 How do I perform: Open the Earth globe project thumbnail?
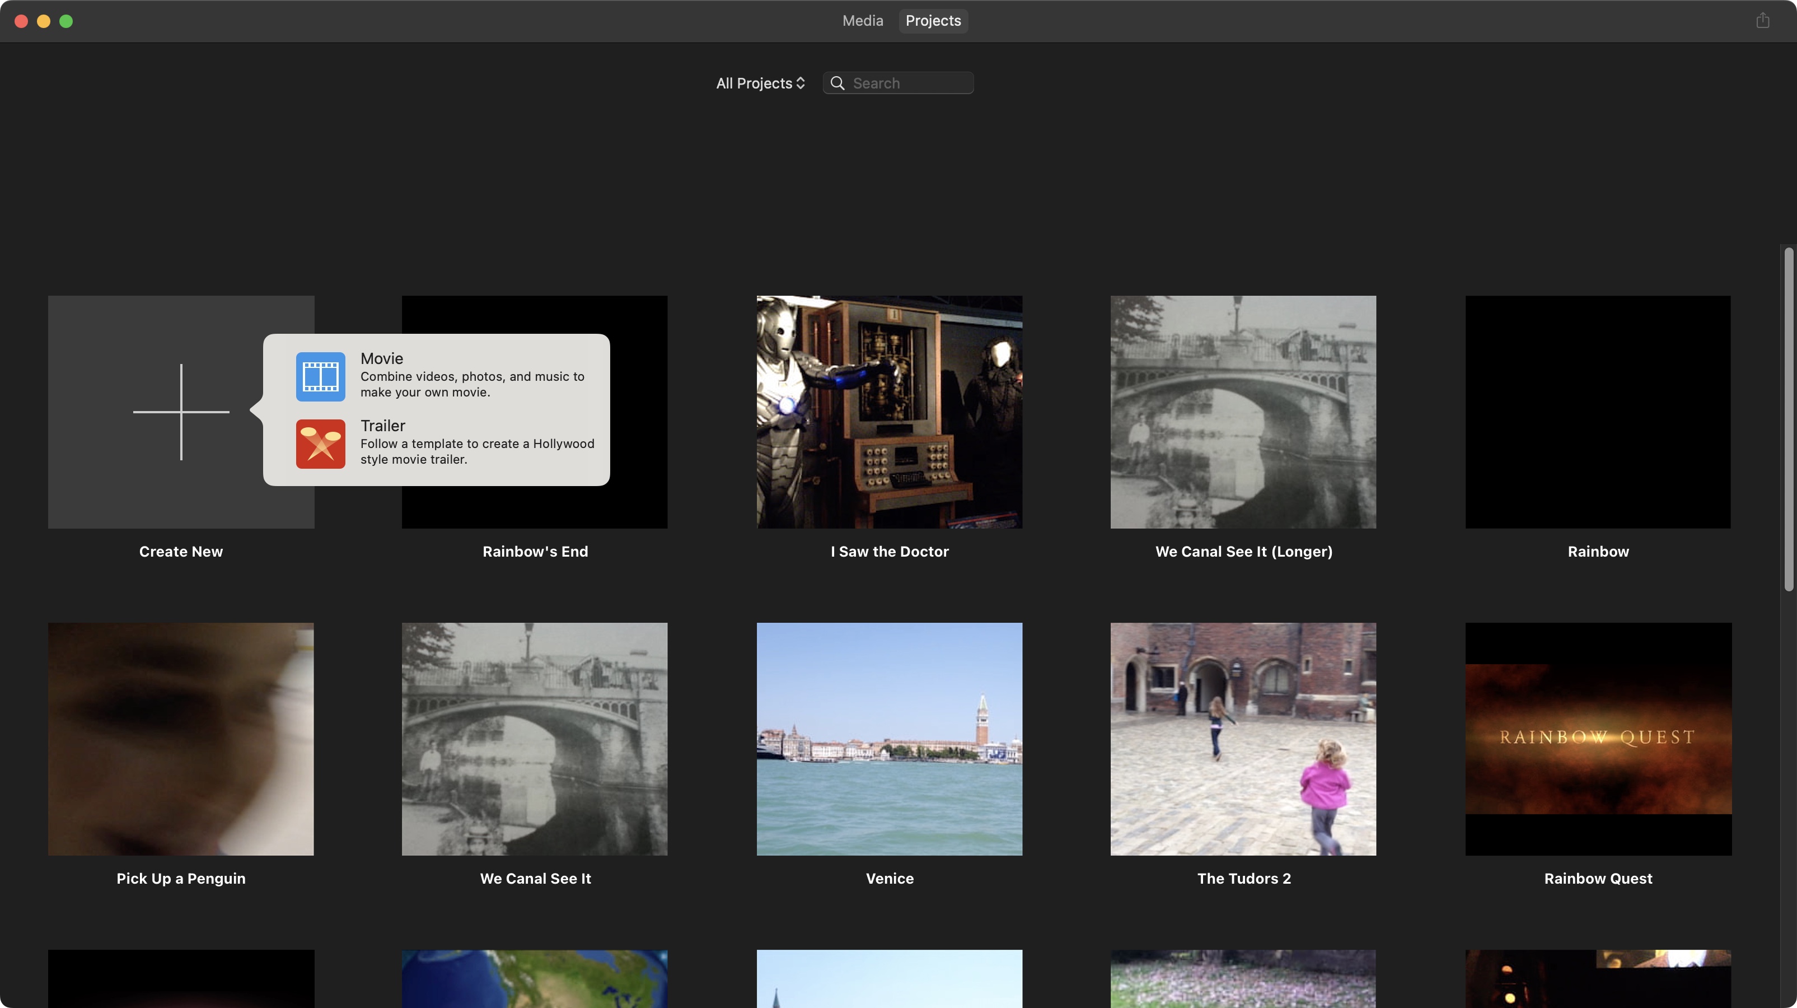(x=535, y=979)
